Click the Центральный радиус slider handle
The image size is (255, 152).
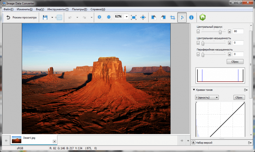(220, 31)
